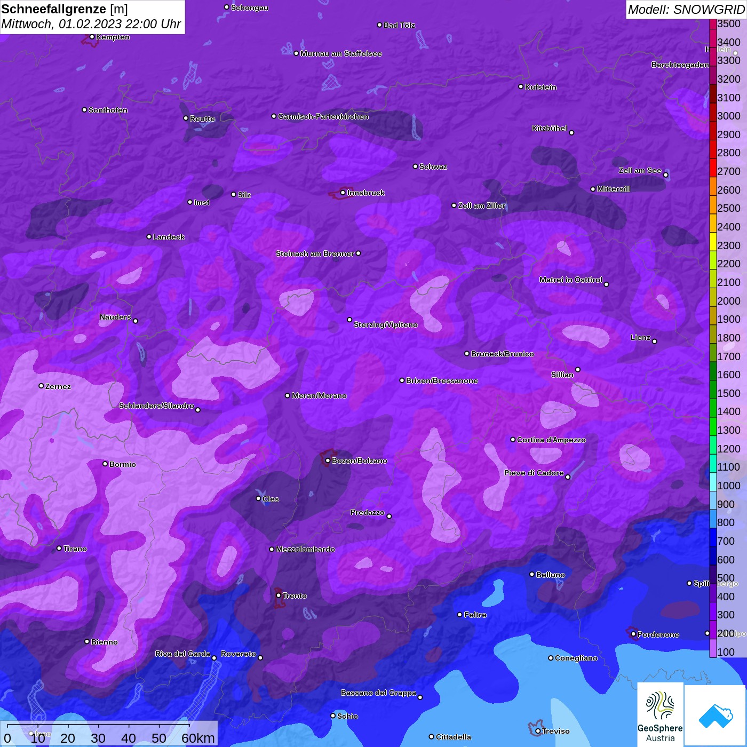747x747 pixels.
Task: Click the Pieve di Cadore label
Action: click(x=534, y=473)
